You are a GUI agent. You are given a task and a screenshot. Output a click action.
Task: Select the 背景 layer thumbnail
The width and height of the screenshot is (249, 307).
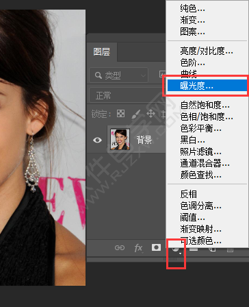[120, 139]
